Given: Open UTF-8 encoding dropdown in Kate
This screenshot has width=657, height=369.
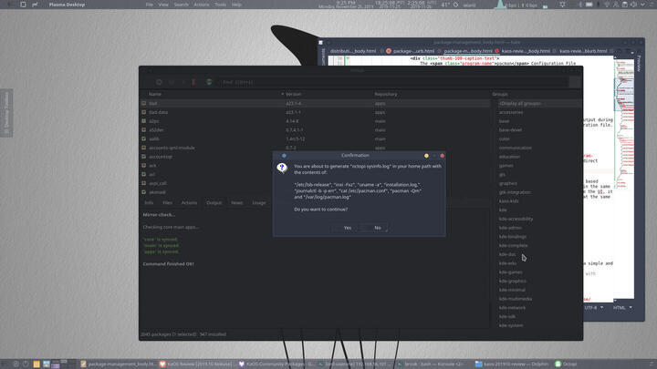Looking at the screenshot, I should 594,308.
